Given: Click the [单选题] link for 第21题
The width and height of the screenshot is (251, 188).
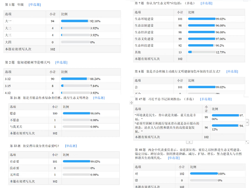Looking at the screenshot, I should click(99, 98).
